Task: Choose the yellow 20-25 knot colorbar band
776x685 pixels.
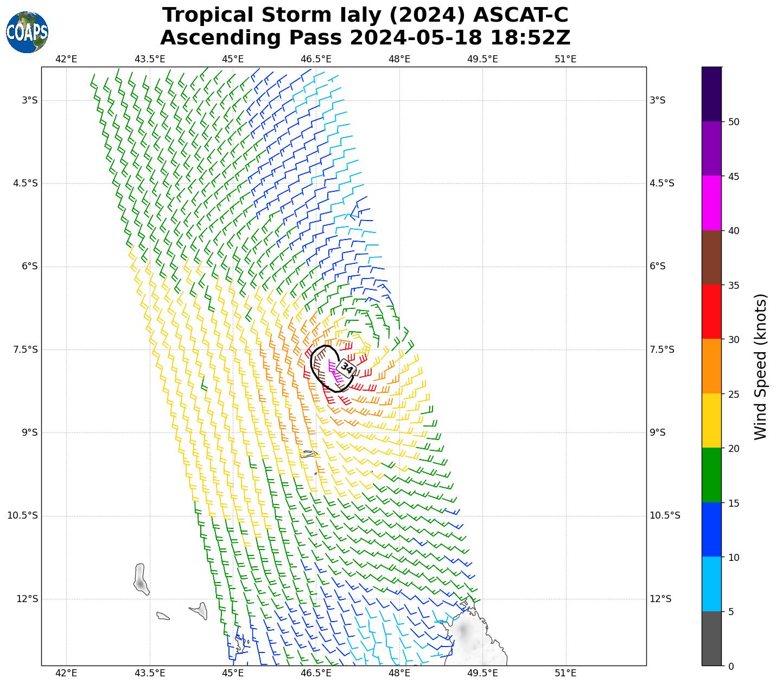Action: (x=711, y=421)
